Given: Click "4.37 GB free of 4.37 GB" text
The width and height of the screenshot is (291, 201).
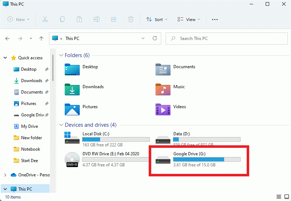Looking at the screenshot, I should pos(104,165).
